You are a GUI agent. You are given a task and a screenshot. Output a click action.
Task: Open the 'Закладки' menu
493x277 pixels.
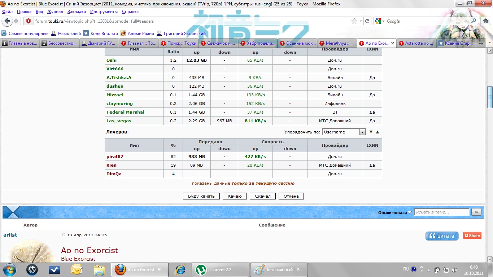[x=77, y=12]
